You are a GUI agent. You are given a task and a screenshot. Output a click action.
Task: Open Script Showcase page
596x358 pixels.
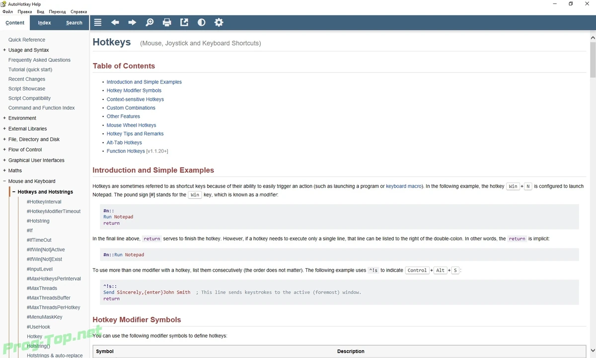click(x=27, y=89)
